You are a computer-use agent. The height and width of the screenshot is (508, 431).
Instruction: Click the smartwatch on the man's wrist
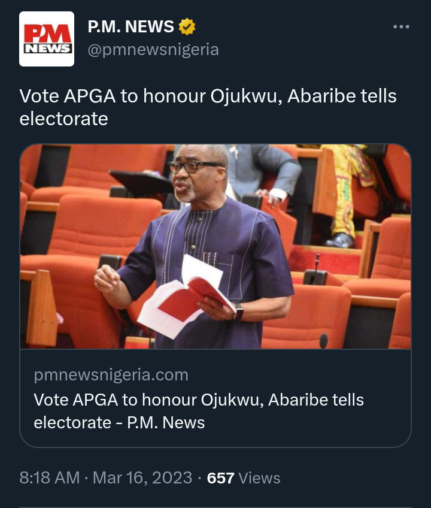[x=239, y=311]
